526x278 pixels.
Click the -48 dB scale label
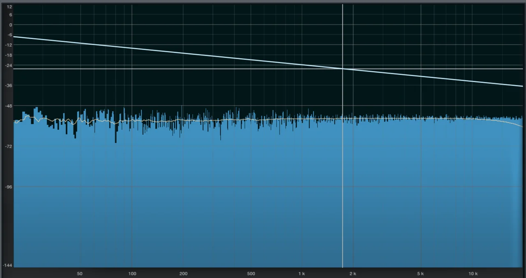(x=9, y=106)
